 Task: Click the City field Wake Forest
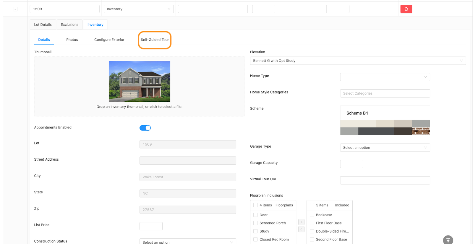pyautogui.click(x=188, y=177)
